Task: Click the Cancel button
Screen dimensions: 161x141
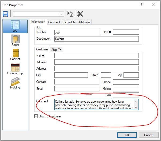Action: click(x=149, y=135)
